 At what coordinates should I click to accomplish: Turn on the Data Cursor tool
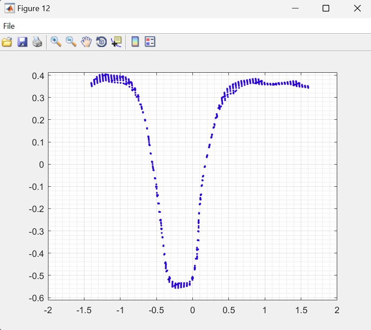click(116, 42)
